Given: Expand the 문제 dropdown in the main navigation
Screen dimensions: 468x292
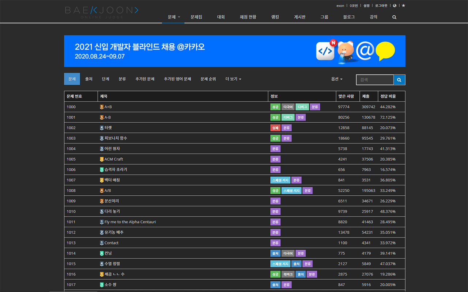Looking at the screenshot, I should (x=173, y=17).
